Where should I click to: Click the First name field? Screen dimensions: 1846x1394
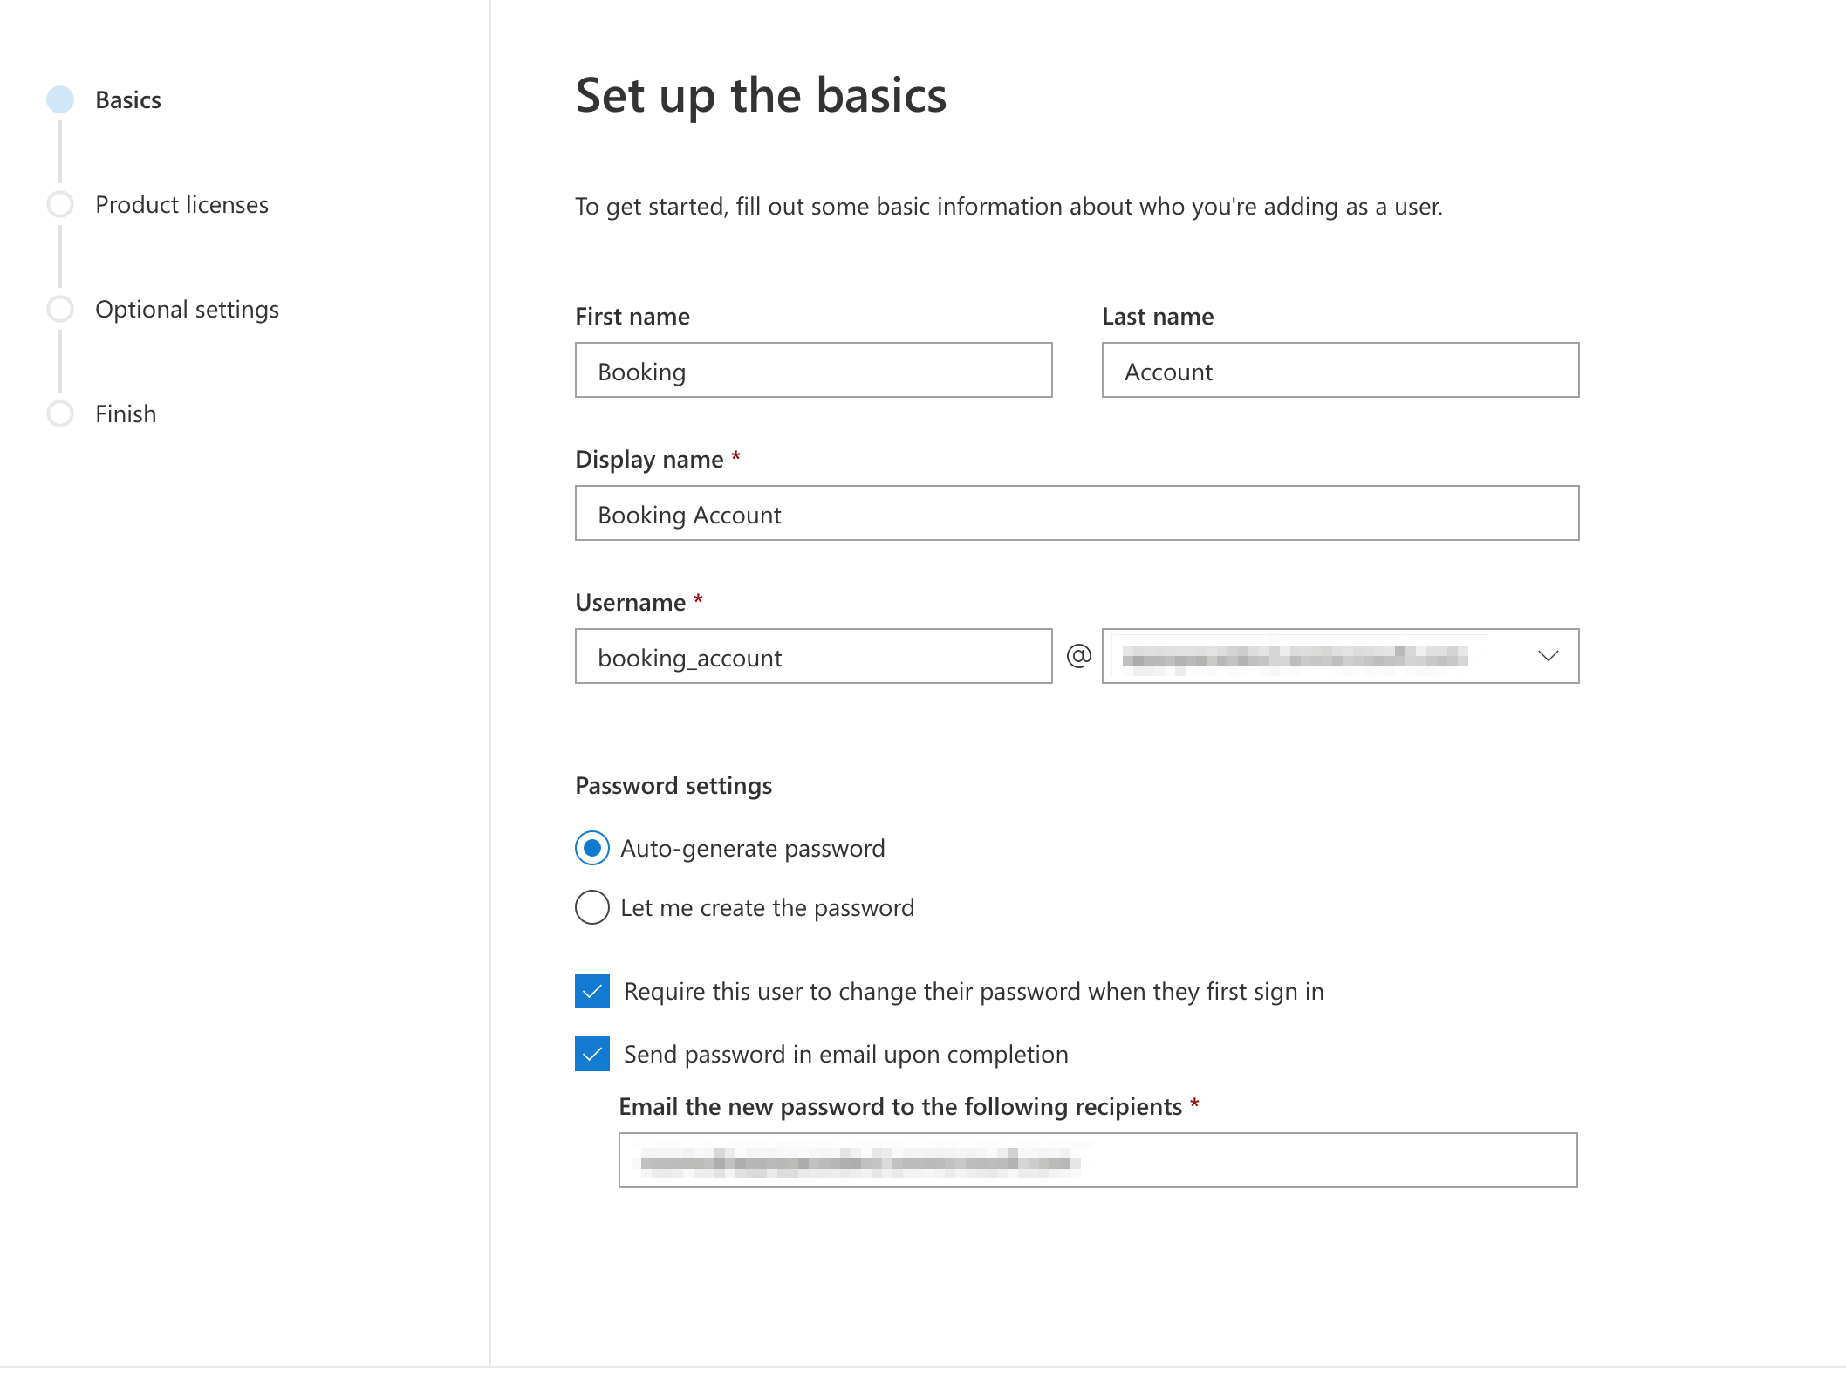814,370
